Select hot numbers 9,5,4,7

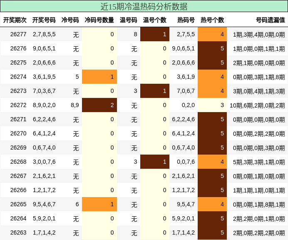pyautogui.click(x=186, y=204)
